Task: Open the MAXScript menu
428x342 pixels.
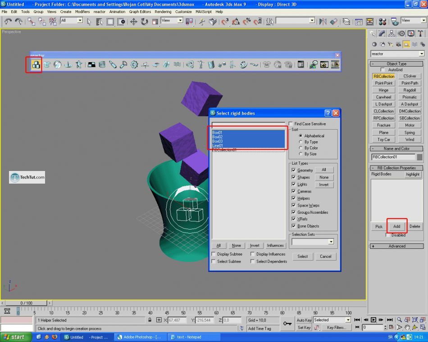Action: [x=203, y=12]
